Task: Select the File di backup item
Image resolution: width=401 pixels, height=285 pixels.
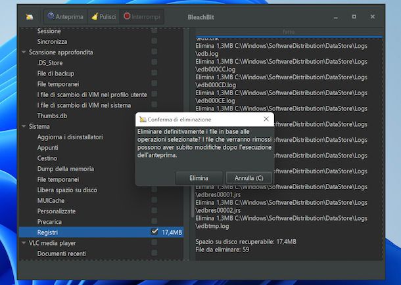Action: pyautogui.click(x=55, y=74)
